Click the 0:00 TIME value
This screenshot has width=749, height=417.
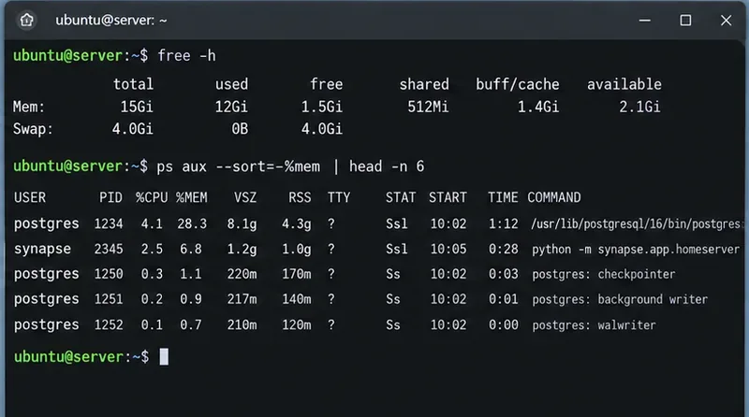(x=503, y=325)
